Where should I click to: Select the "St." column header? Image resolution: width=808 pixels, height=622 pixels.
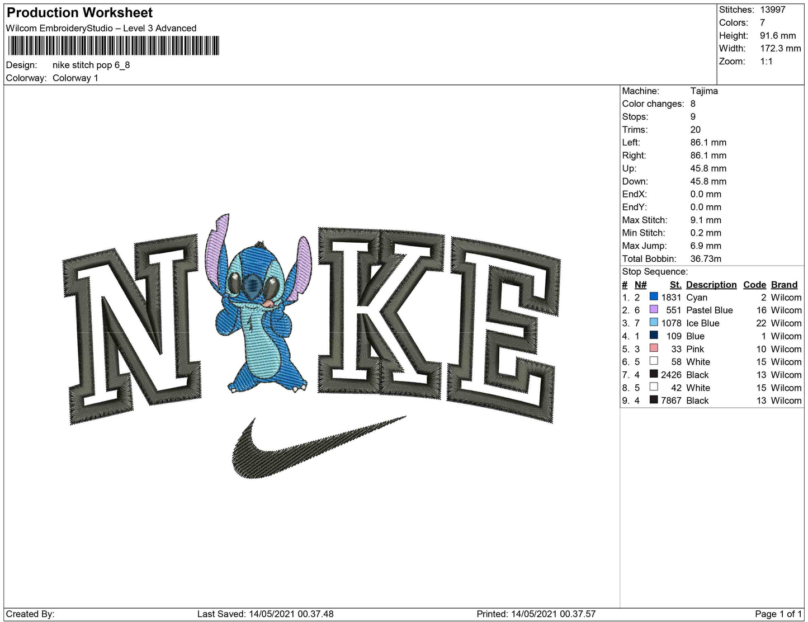[x=675, y=284]
